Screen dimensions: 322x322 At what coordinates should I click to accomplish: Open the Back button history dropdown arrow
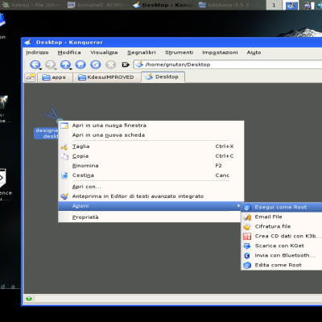(x=40, y=69)
